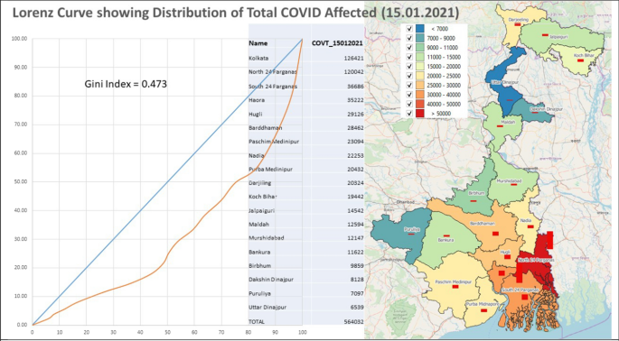This screenshot has height=341, width=619.
Task: Click the red bar marker on Darjeeling
Action: point(518,24)
